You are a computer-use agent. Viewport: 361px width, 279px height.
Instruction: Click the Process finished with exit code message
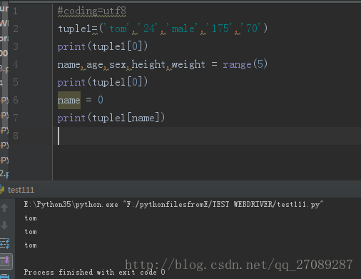94,272
